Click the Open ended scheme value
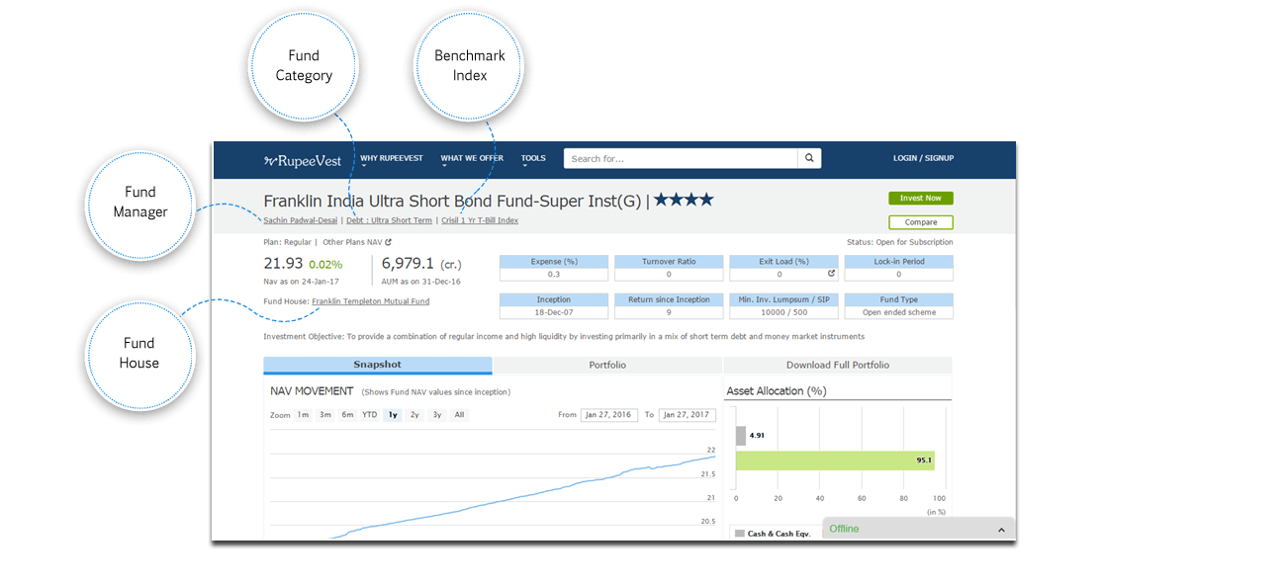 [898, 312]
